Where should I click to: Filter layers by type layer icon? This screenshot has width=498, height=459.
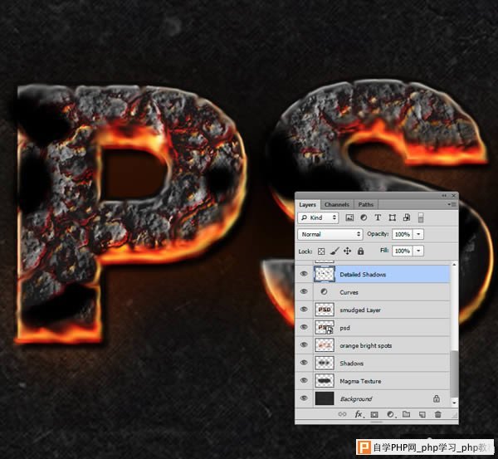coord(378,217)
